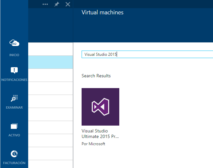Pin the blade using the pushpin icon
Viewport: 213px width, 168px height.
click(x=56, y=4)
